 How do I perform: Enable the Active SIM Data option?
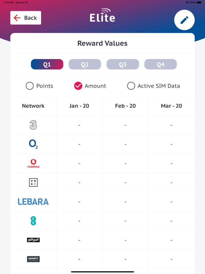pyautogui.click(x=131, y=86)
